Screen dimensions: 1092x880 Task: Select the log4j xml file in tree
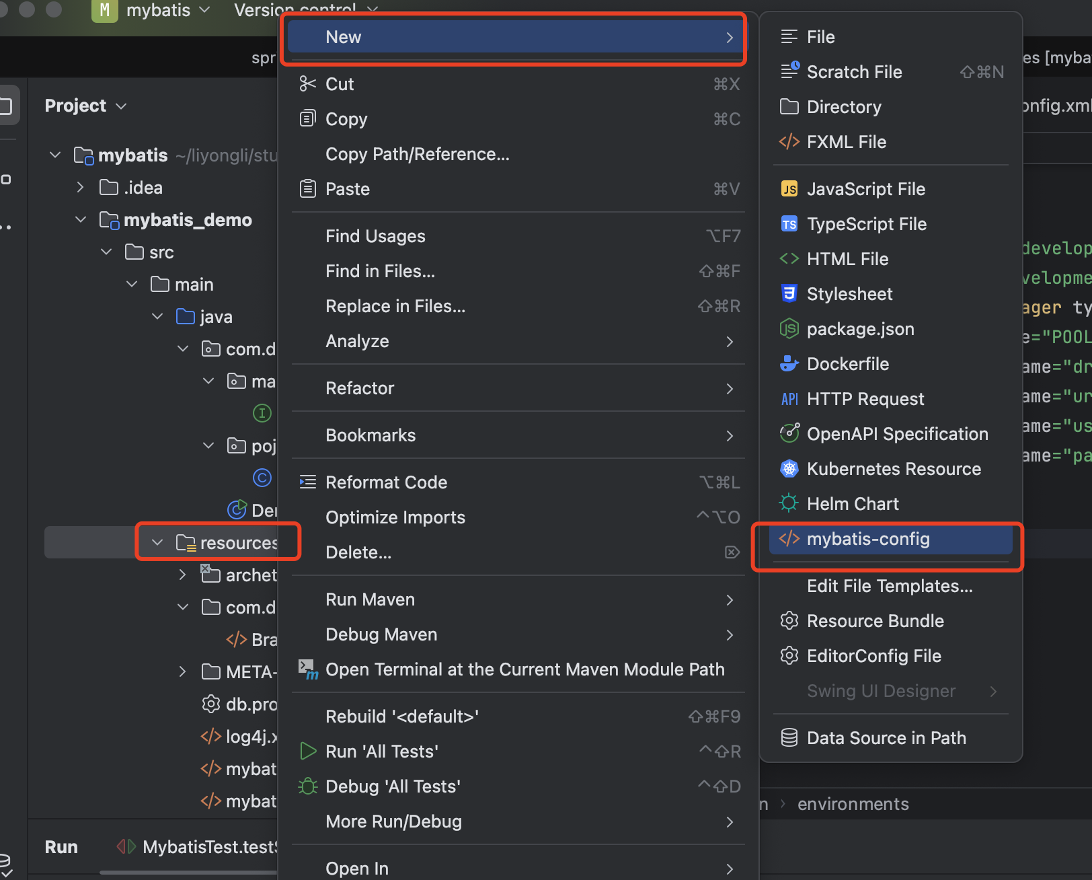239,736
